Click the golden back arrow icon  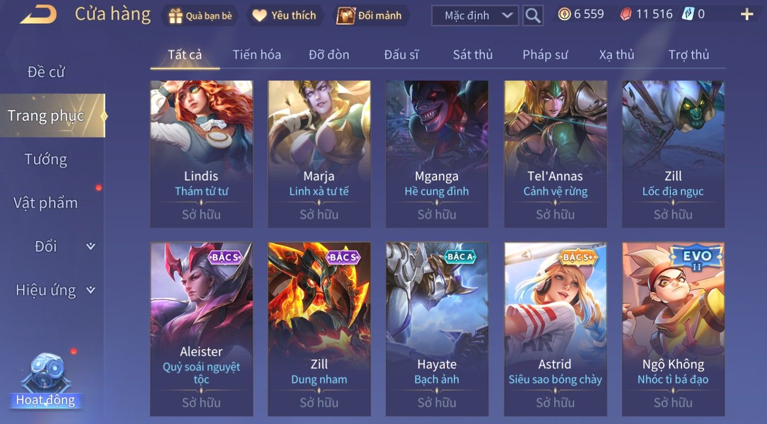[38, 15]
